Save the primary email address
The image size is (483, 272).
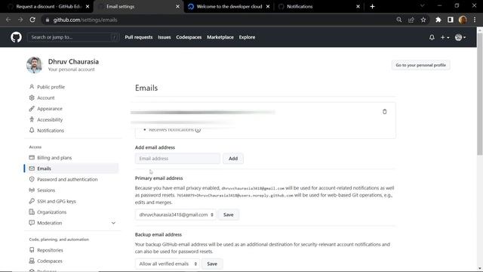point(228,215)
